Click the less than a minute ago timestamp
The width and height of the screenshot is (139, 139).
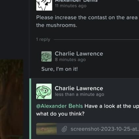(x=80, y=94)
